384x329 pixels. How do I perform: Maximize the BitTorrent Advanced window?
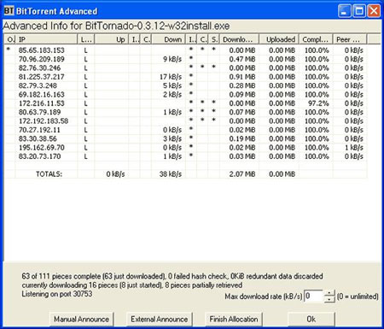pos(359,11)
